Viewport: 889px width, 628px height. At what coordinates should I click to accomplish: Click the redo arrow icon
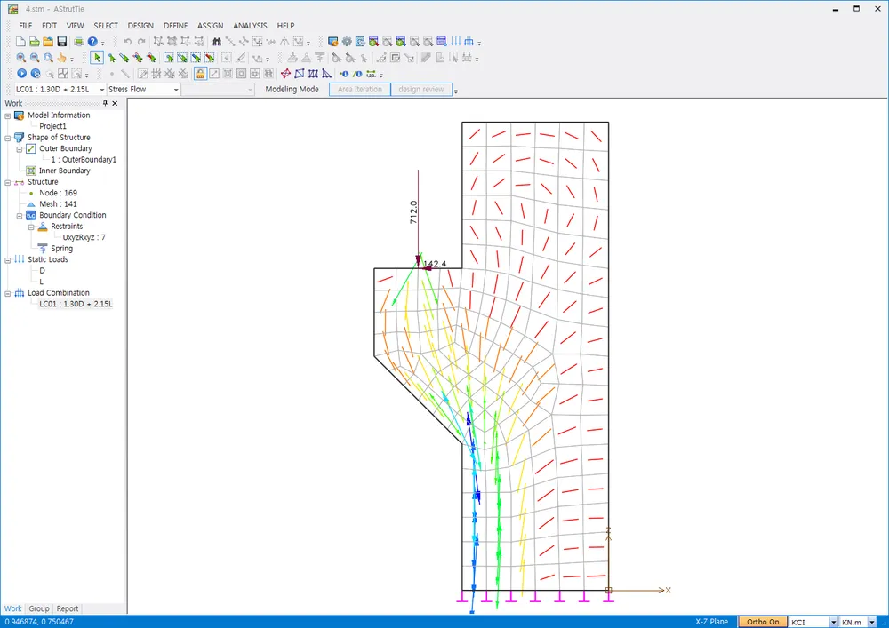tap(141, 42)
